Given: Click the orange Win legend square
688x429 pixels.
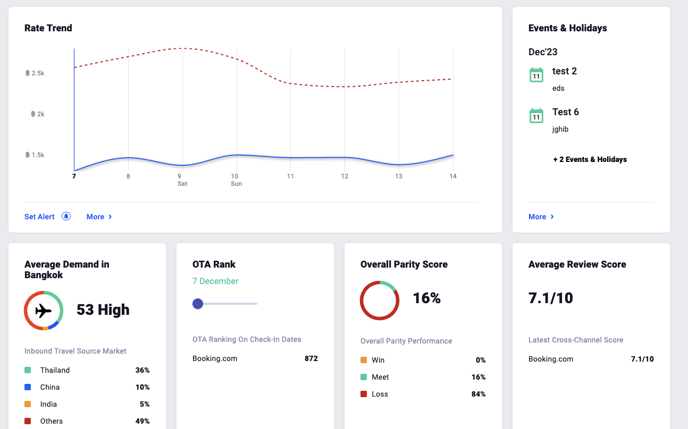Looking at the screenshot, I should click(364, 360).
